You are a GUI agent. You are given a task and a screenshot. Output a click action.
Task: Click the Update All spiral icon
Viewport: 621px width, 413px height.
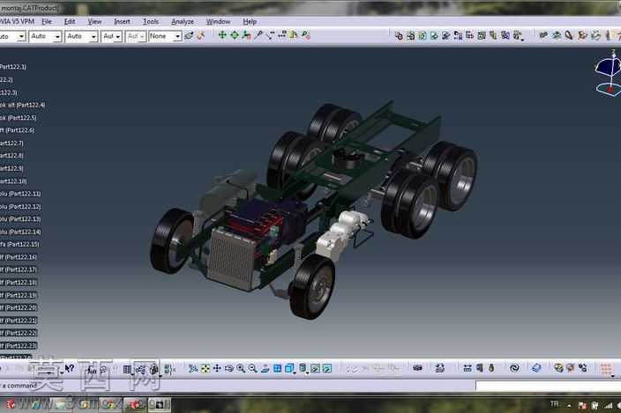514,368
